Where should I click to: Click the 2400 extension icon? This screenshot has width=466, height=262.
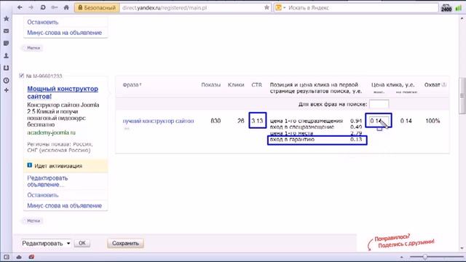click(446, 8)
